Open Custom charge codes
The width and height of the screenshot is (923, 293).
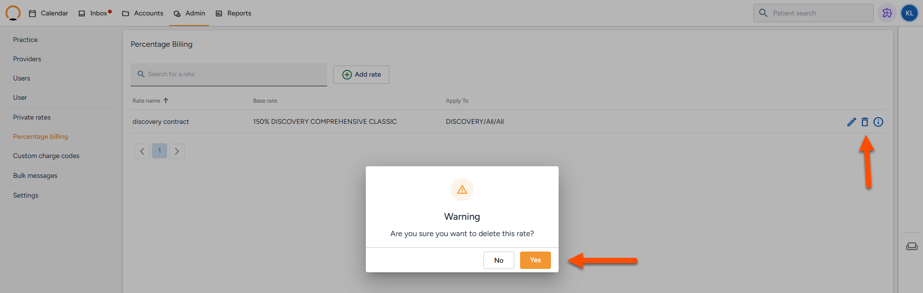(46, 156)
